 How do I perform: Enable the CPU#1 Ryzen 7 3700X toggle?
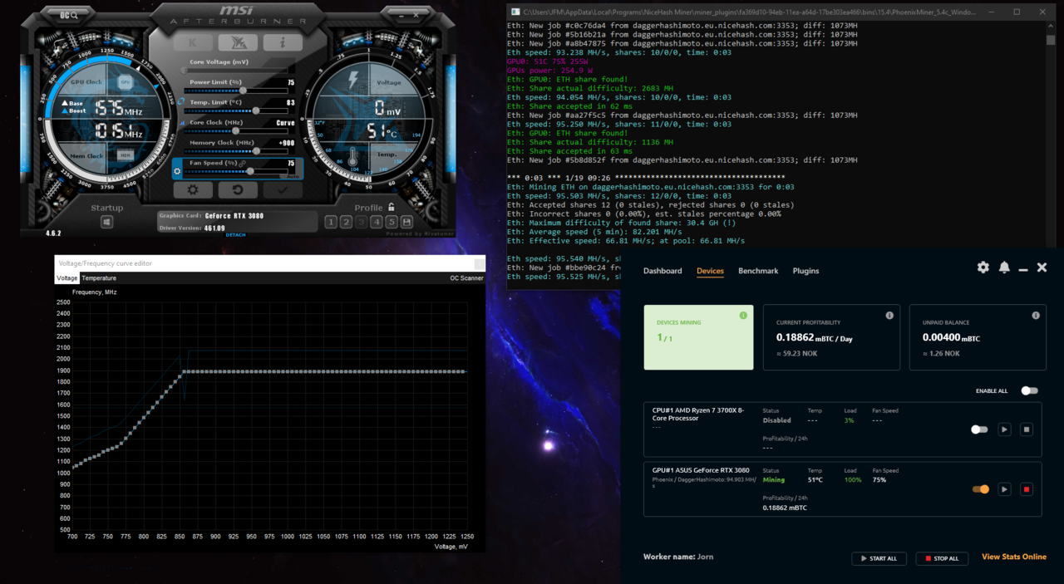pos(979,429)
